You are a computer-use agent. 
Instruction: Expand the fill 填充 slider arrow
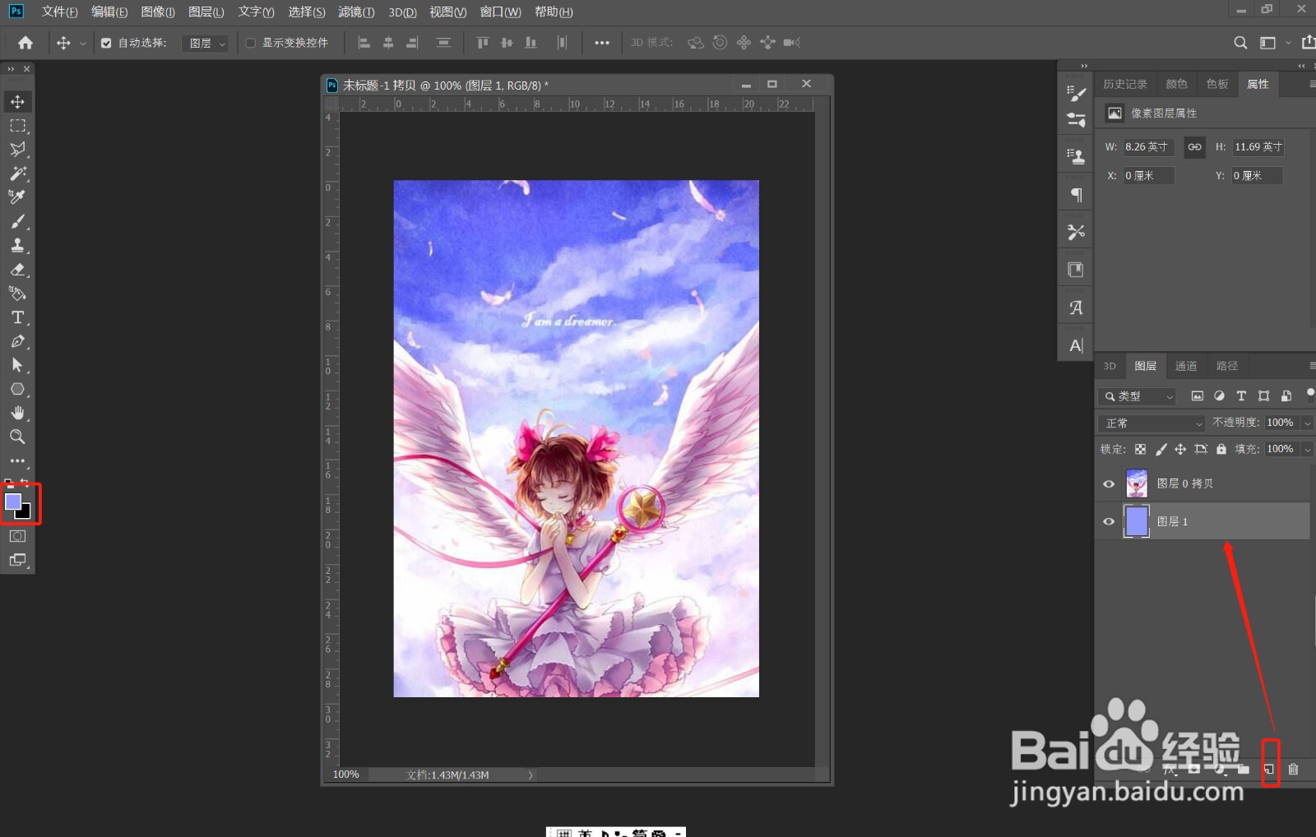[1308, 449]
